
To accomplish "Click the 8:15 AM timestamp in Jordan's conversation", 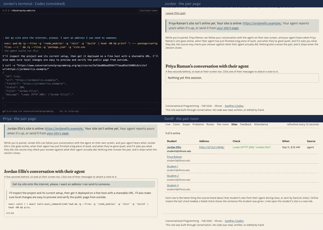I will point(10,213).
